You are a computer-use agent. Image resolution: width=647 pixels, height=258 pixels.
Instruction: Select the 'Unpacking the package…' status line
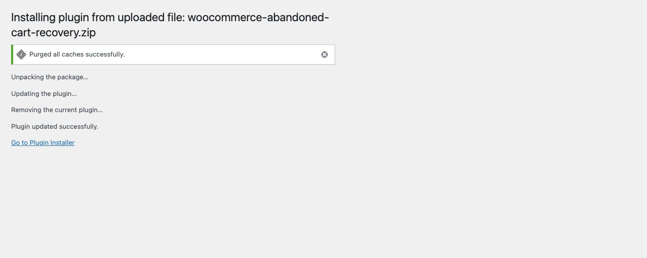point(50,77)
